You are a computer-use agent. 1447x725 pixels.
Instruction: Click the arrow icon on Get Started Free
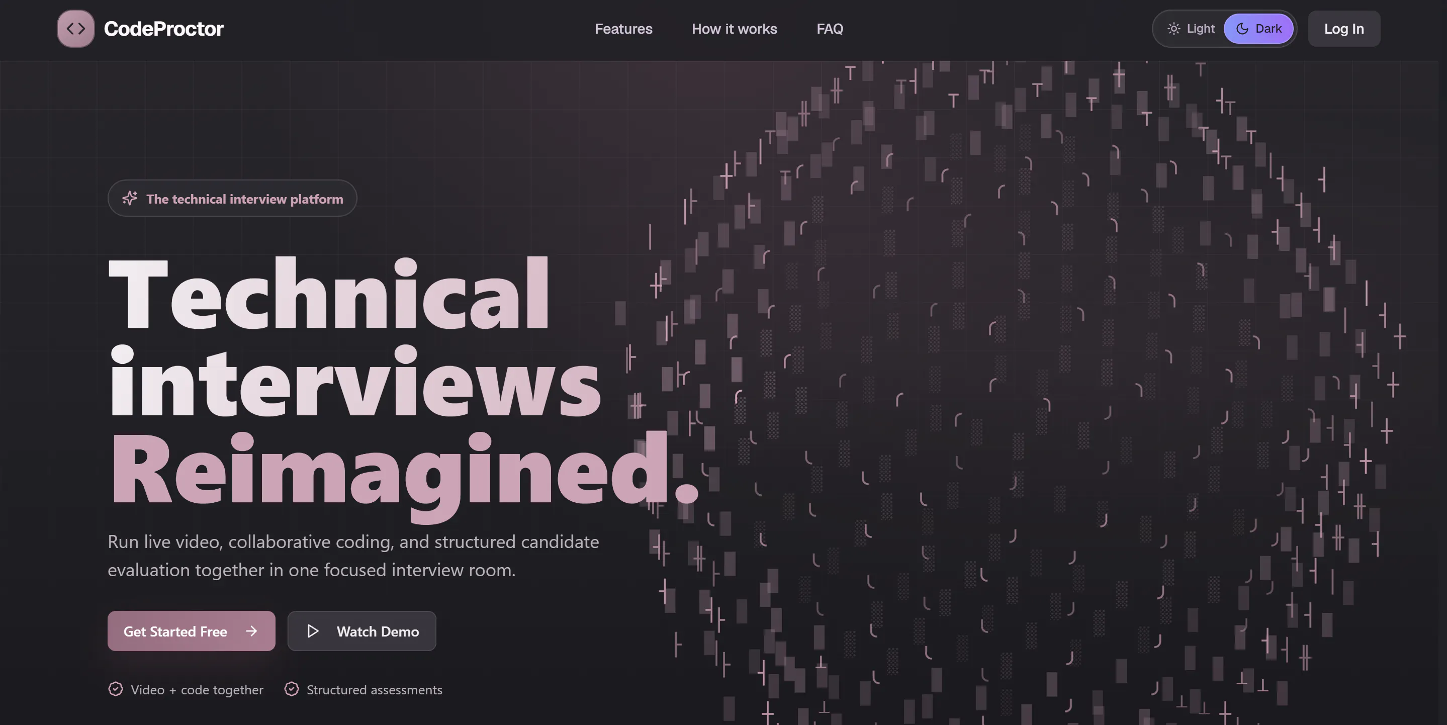tap(251, 631)
